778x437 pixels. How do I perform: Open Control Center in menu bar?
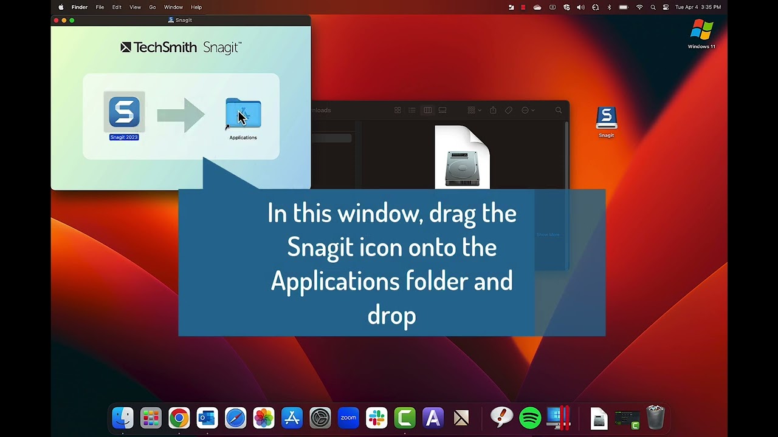click(x=666, y=7)
